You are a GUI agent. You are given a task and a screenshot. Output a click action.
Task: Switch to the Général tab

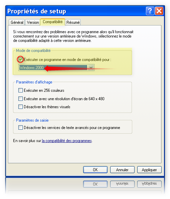(17, 22)
